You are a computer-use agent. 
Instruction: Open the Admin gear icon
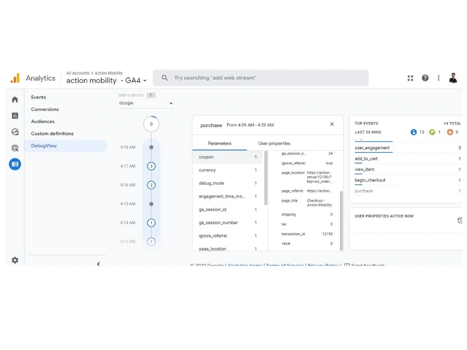pyautogui.click(x=15, y=260)
